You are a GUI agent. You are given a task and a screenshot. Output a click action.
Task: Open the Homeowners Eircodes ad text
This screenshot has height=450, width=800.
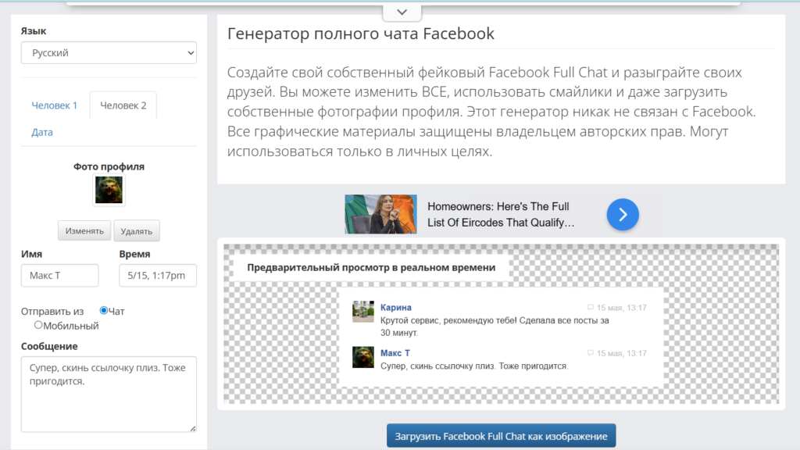501,214
